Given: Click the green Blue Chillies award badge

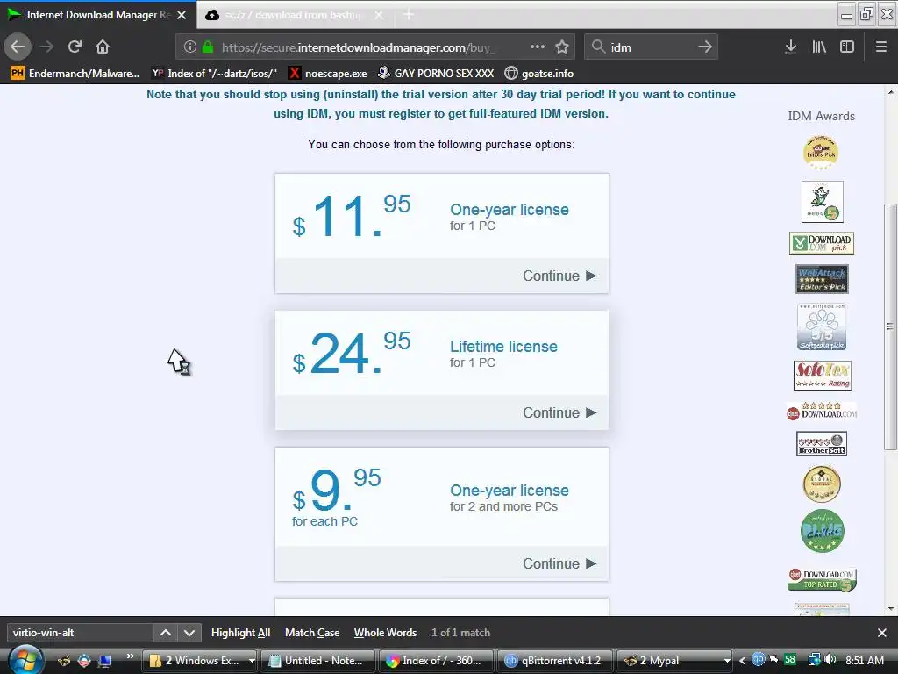Looking at the screenshot, I should pos(822,531).
